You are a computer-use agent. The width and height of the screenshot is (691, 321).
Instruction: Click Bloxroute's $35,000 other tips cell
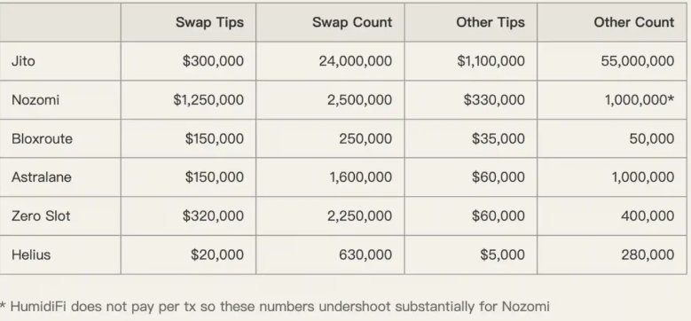[x=498, y=138]
